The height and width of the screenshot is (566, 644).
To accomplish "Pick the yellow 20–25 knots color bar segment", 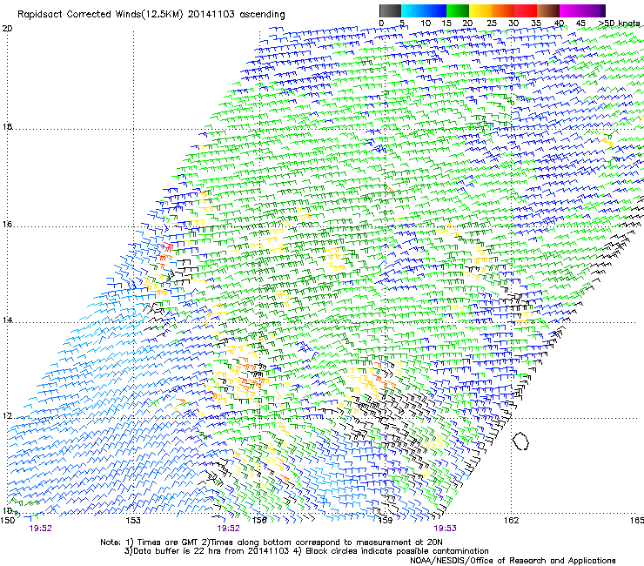I will pos(480,10).
